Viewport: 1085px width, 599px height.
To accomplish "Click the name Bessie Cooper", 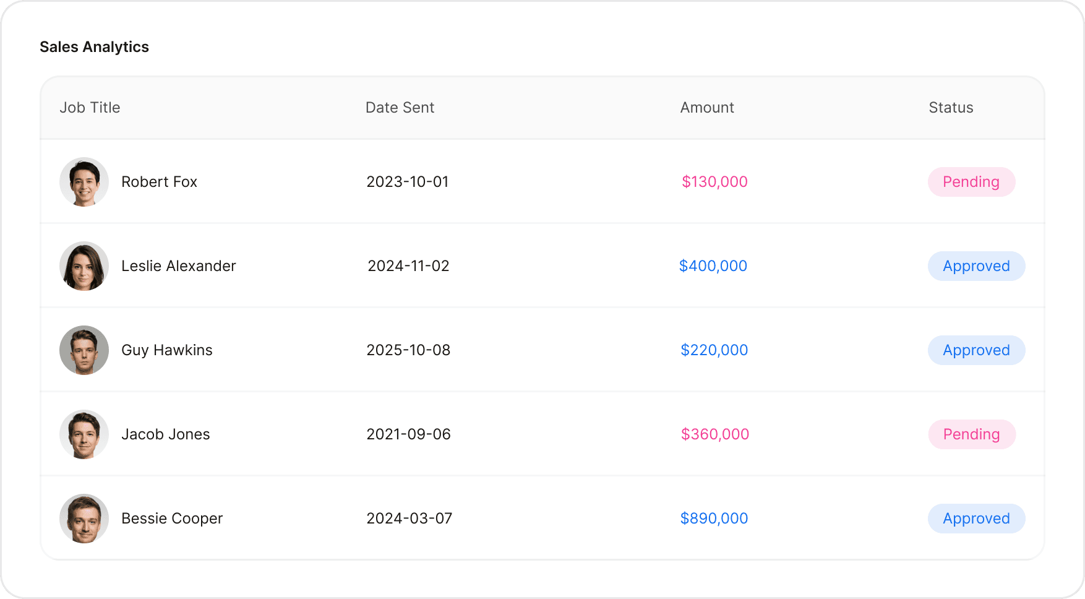I will point(172,519).
